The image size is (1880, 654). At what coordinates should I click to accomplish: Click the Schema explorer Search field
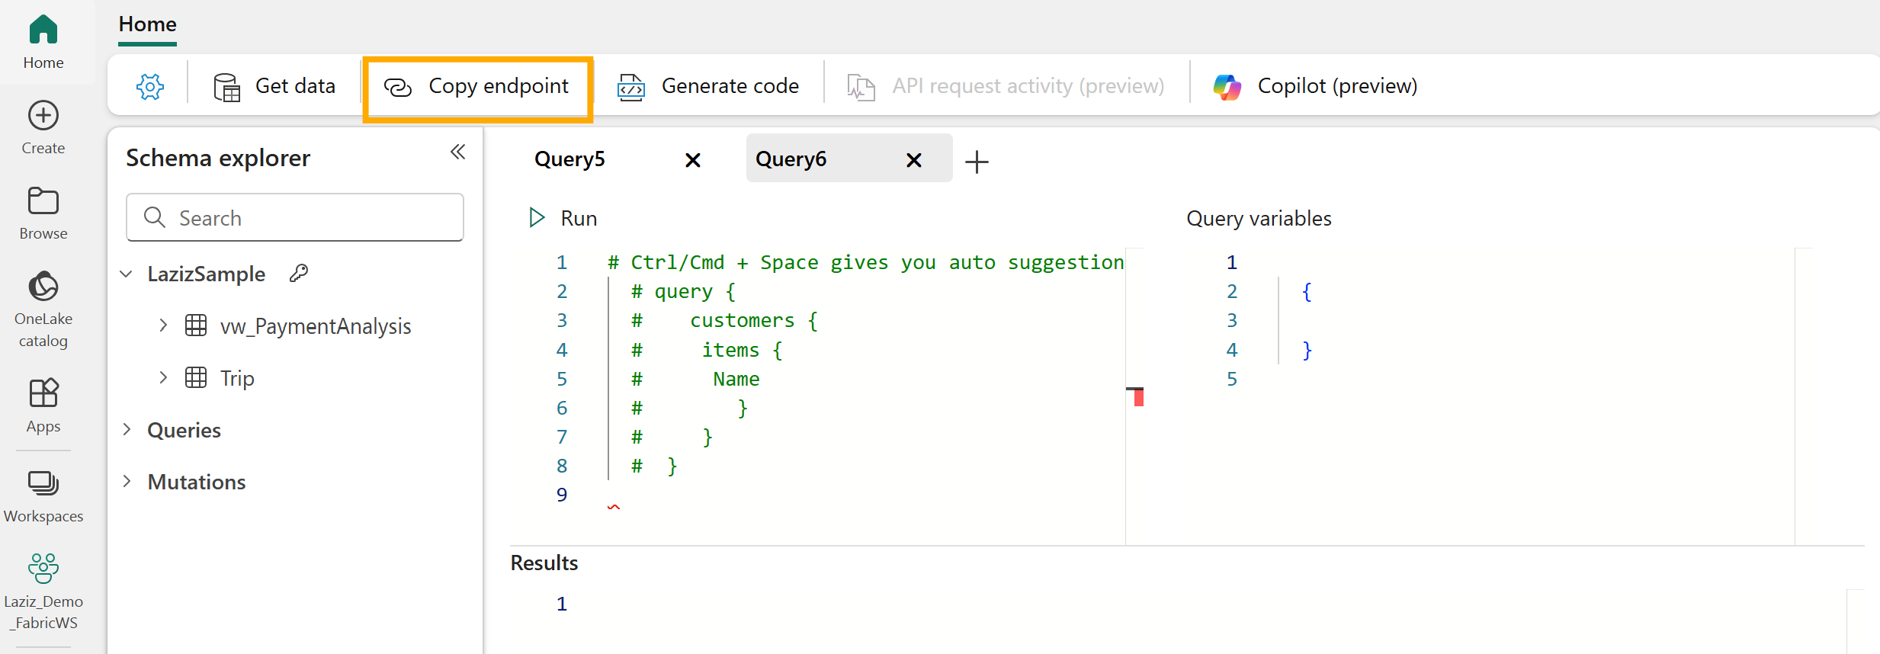coord(295,218)
